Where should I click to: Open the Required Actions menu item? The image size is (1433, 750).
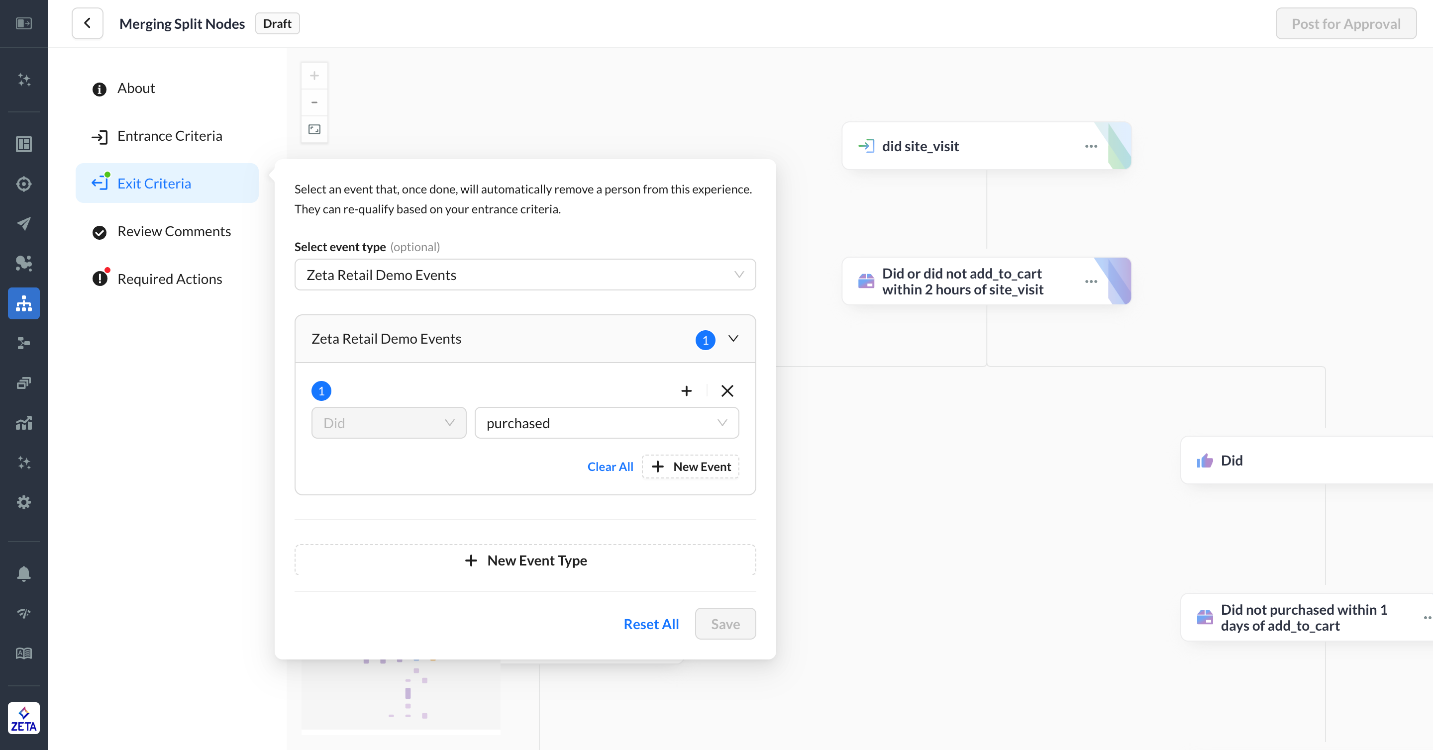pos(169,279)
